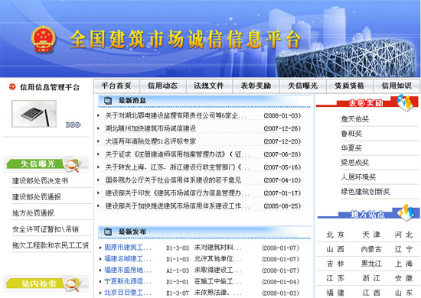
Task: Click people icon on 表彰奖励 banner
Action: pyautogui.click(x=405, y=102)
